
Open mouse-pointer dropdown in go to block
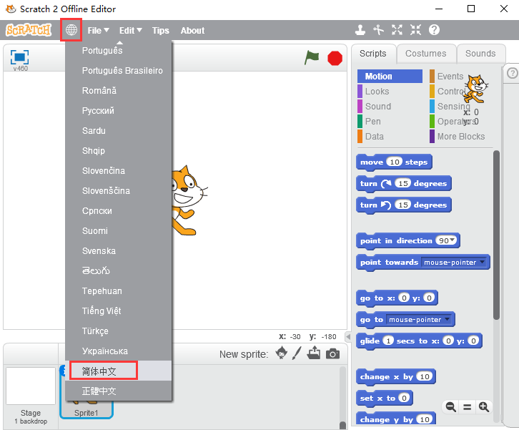pyautogui.click(x=448, y=319)
